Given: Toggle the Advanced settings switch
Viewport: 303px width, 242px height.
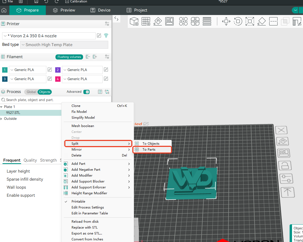Looking at the screenshot, I should (x=86, y=92).
